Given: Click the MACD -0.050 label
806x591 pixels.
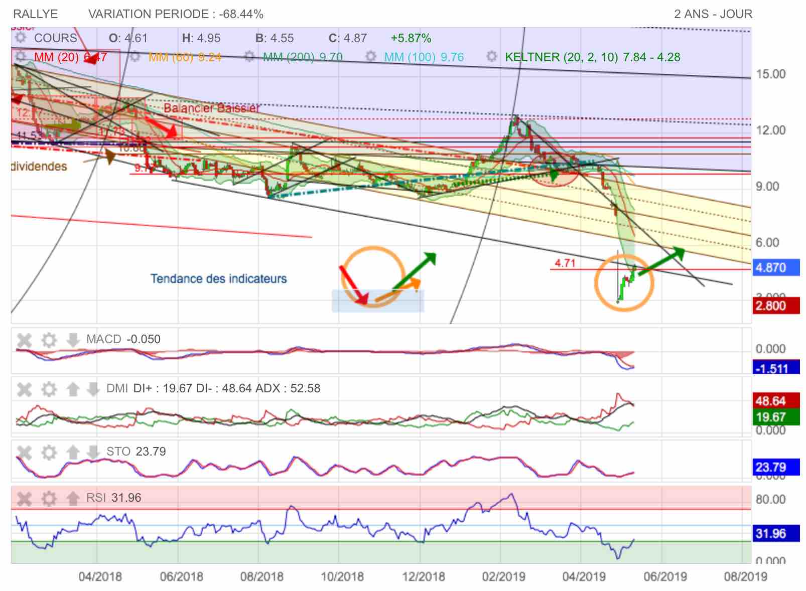Looking at the screenshot, I should (123, 340).
